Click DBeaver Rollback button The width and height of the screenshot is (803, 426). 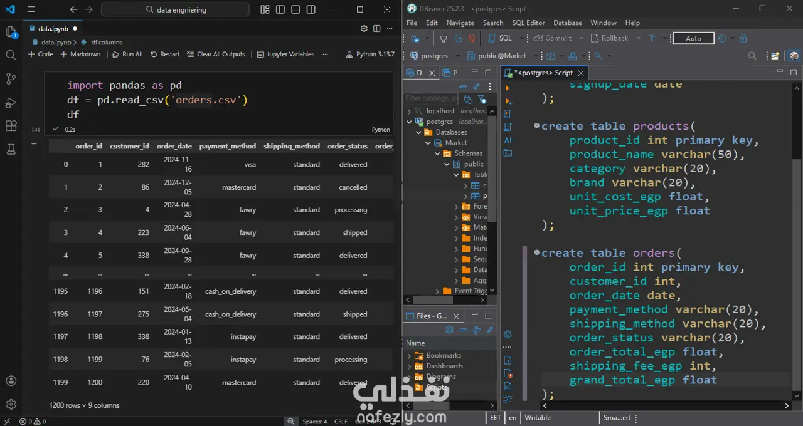(609, 38)
